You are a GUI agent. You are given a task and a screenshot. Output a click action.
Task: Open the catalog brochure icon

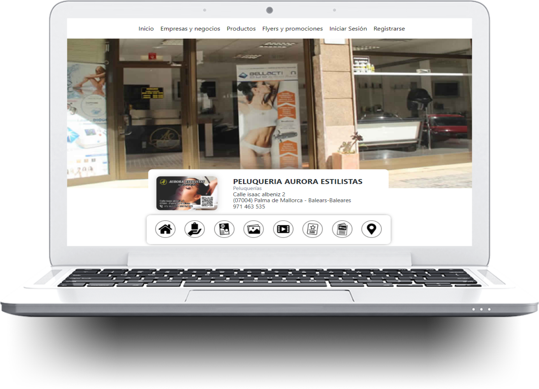pyautogui.click(x=225, y=229)
